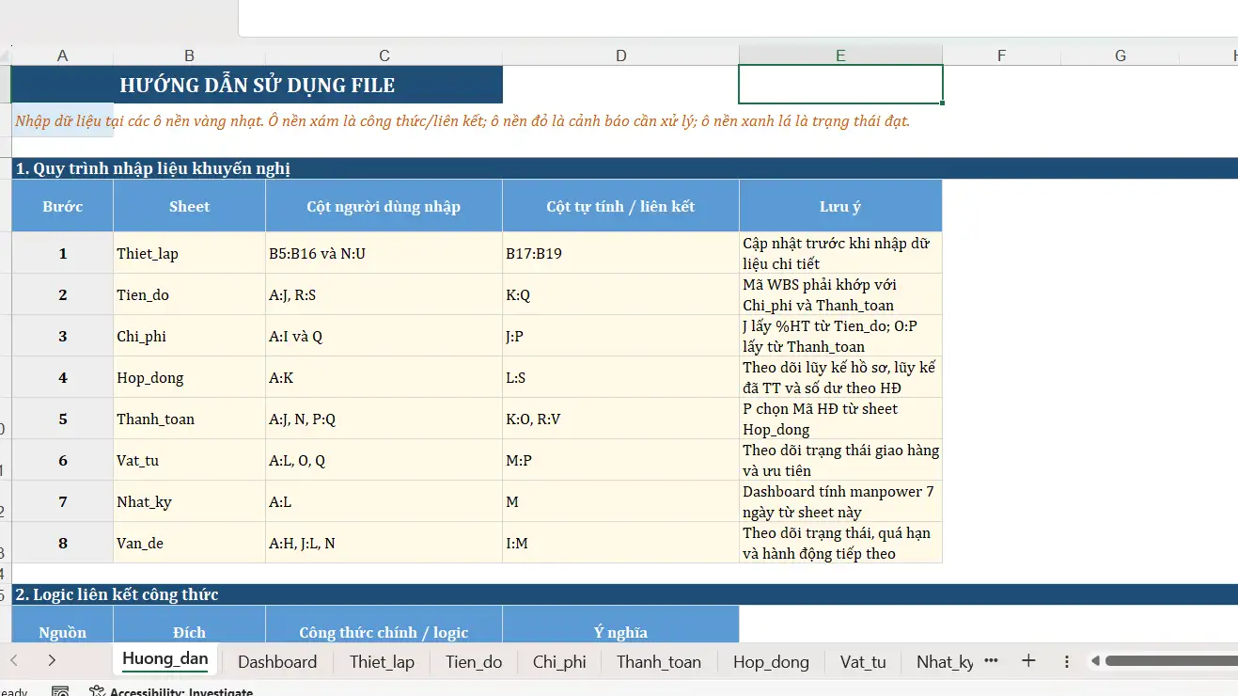This screenshot has width=1238, height=696.
Task: Add a new sheet with plus icon
Action: pos(1028,661)
